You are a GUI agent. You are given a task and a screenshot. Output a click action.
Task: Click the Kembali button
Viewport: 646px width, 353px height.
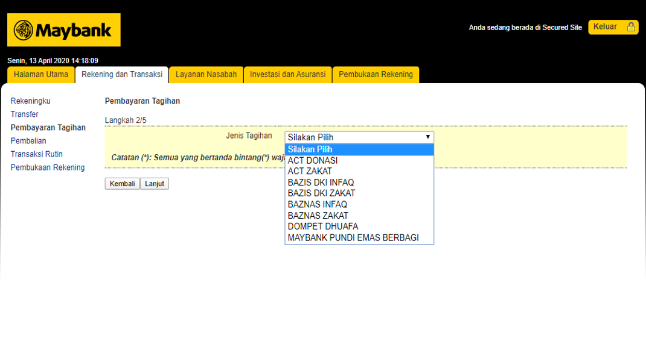point(123,184)
